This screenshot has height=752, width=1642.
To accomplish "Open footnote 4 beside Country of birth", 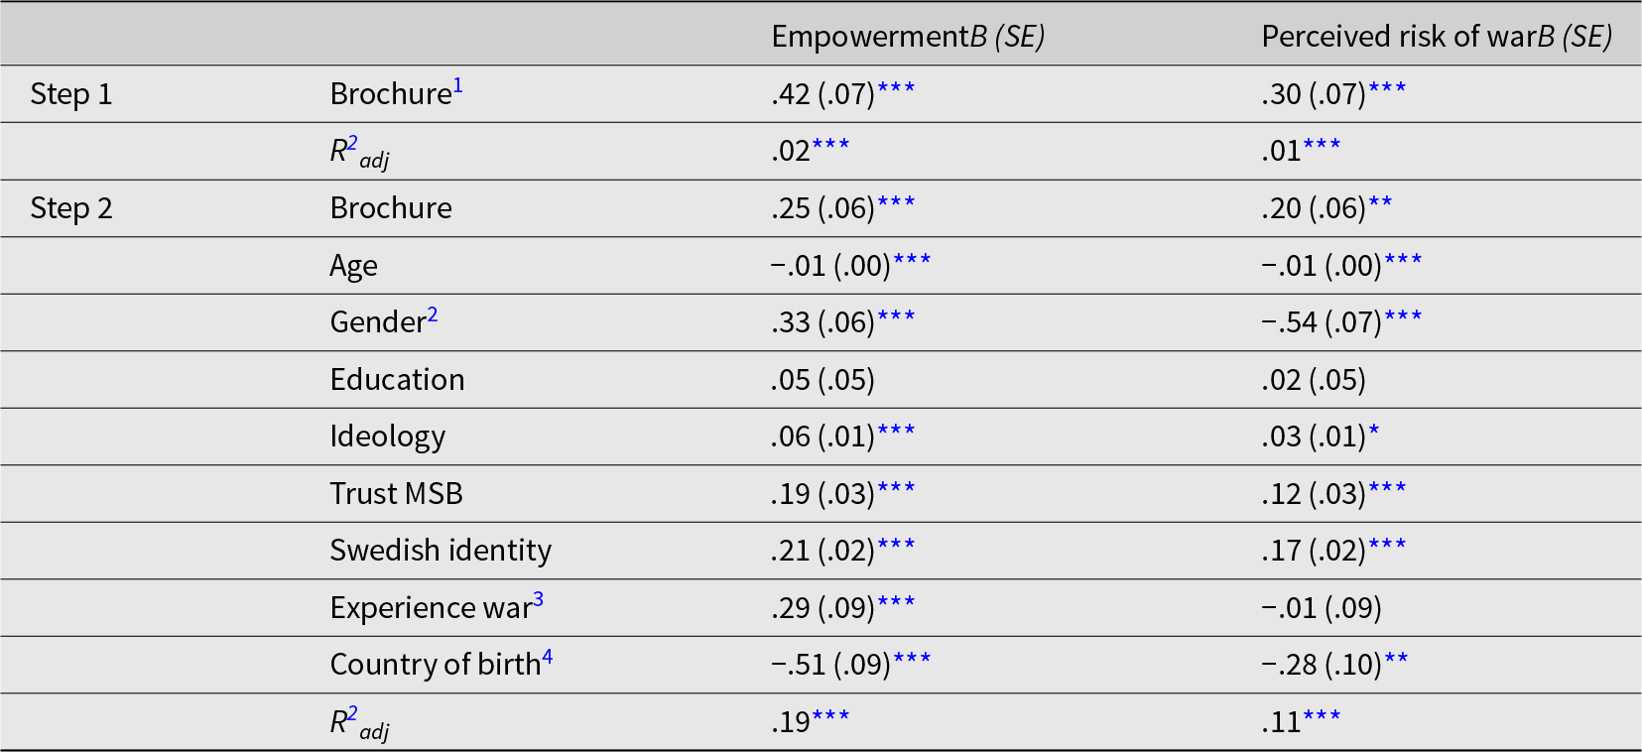I will pyautogui.click(x=547, y=658).
